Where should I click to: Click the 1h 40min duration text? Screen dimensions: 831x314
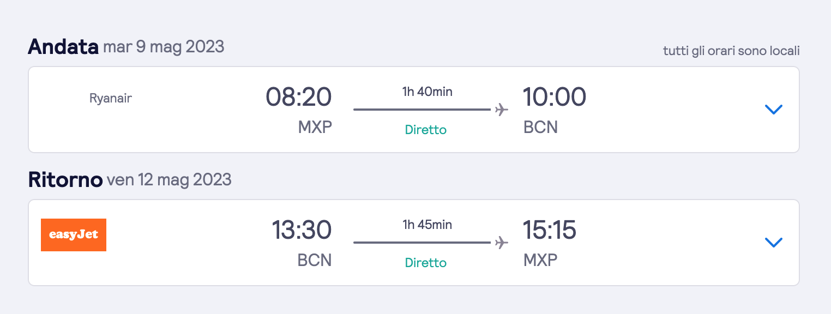coord(427,92)
